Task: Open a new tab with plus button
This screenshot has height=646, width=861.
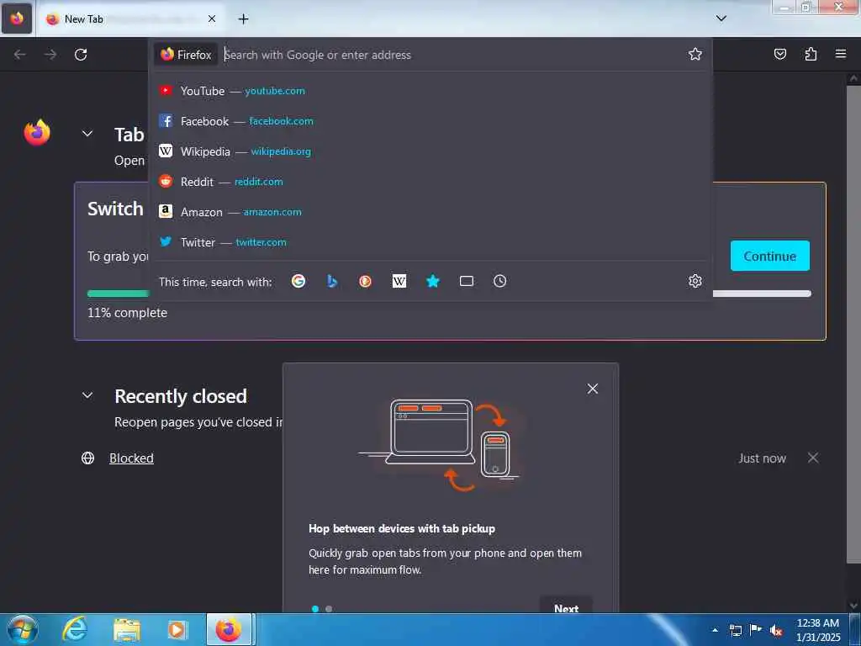Action: click(x=243, y=19)
